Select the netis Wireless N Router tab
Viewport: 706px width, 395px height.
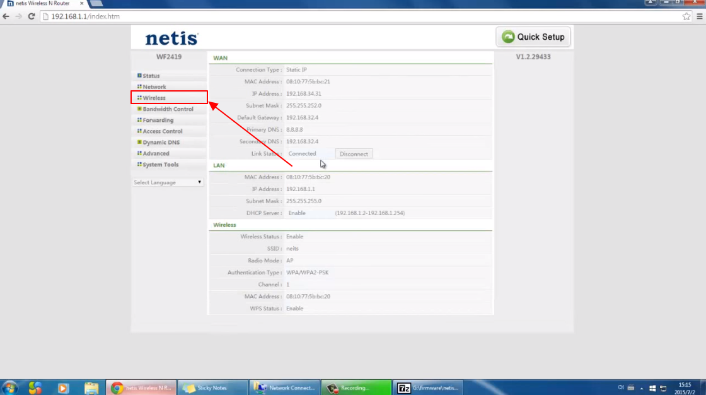pyautogui.click(x=43, y=4)
